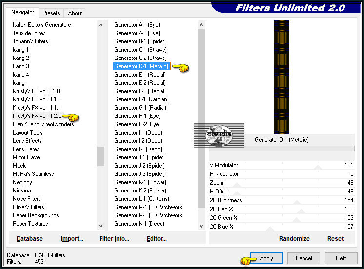Select Lens Effects category
The height and width of the screenshot is (269, 364).
pyautogui.click(x=27, y=141)
